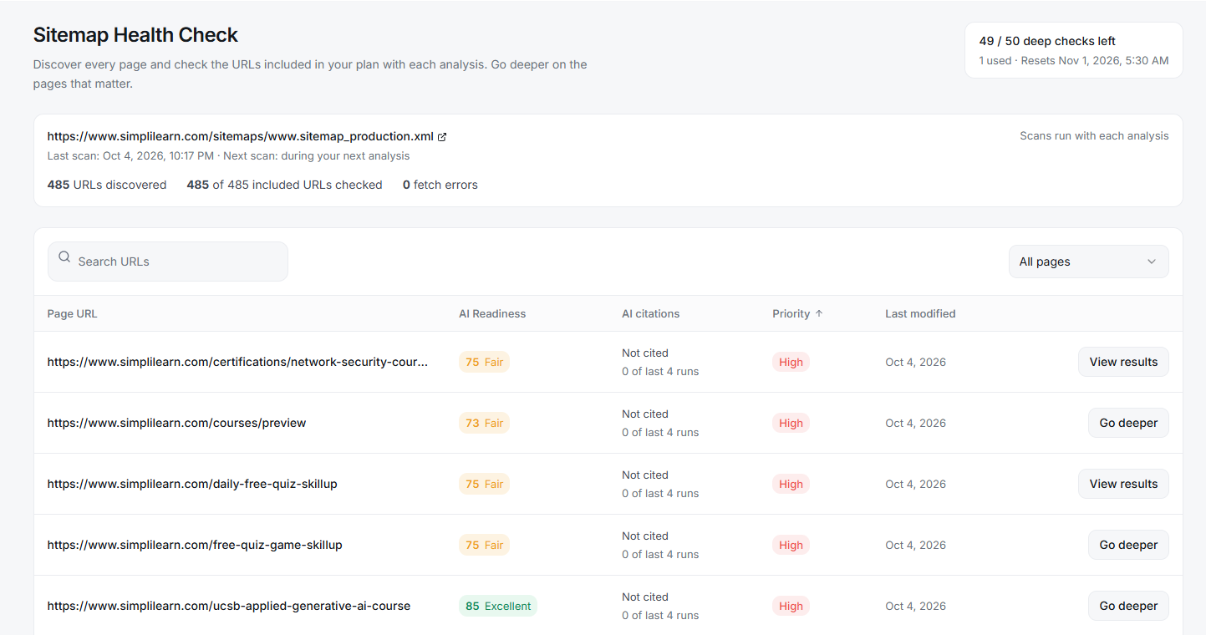
Task: View results for daily-free-quiz-skillup
Action: click(x=1123, y=484)
